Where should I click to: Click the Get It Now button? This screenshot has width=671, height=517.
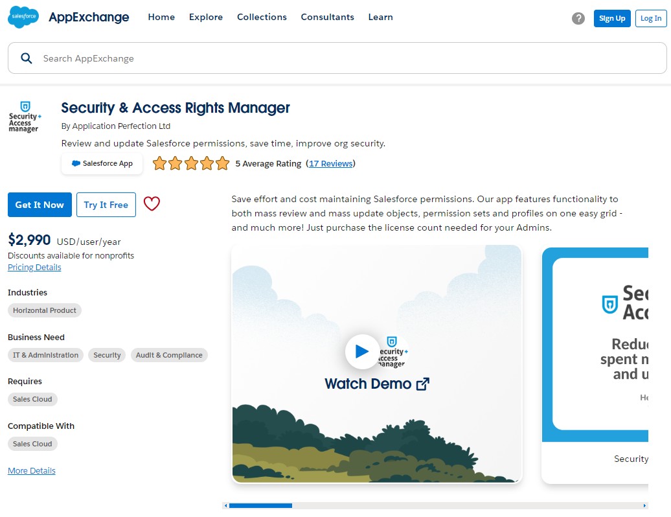40,204
